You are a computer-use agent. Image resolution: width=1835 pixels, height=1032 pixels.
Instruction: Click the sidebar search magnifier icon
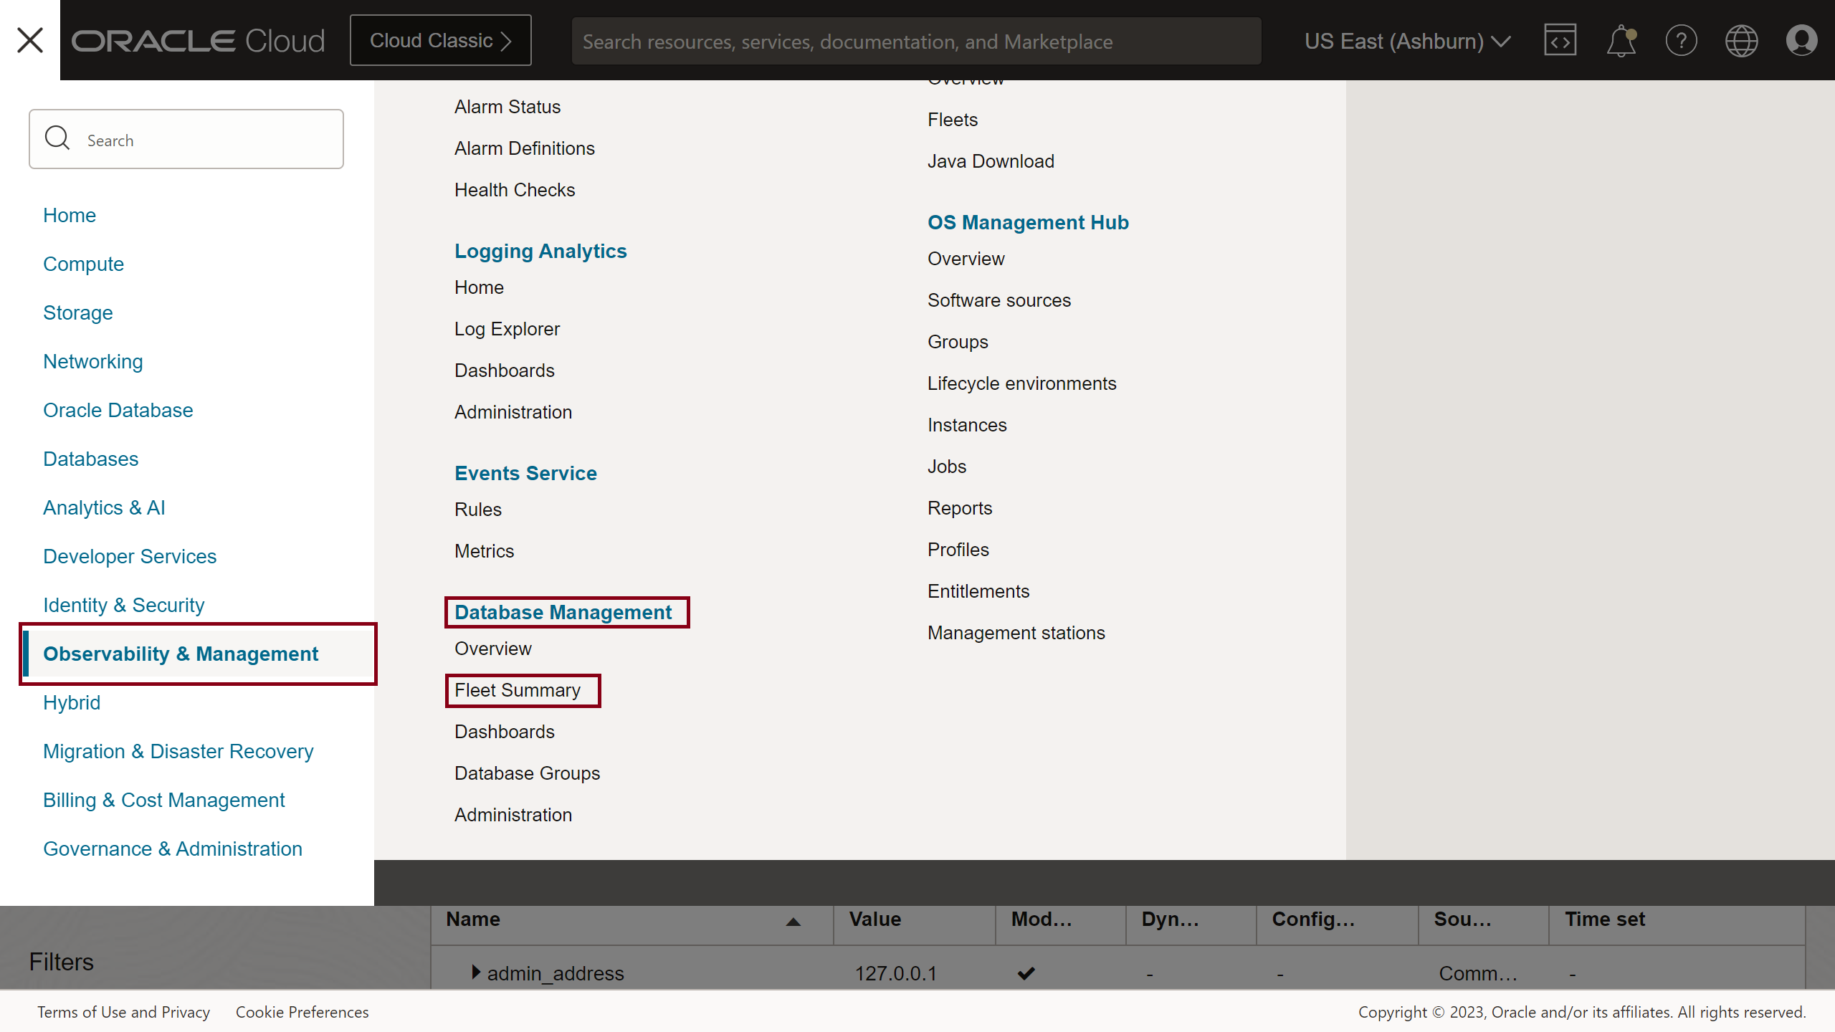coord(57,138)
